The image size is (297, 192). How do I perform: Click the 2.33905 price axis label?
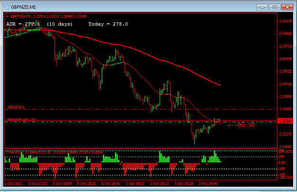[286, 96]
